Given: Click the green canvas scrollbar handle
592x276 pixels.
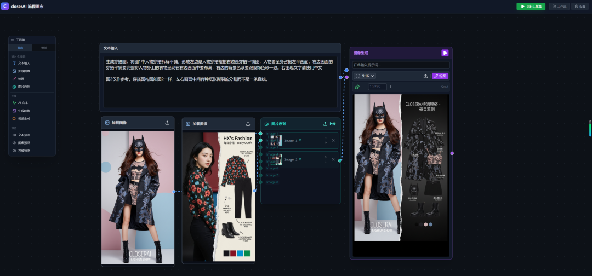Looking at the screenshot, I should click(590, 128).
